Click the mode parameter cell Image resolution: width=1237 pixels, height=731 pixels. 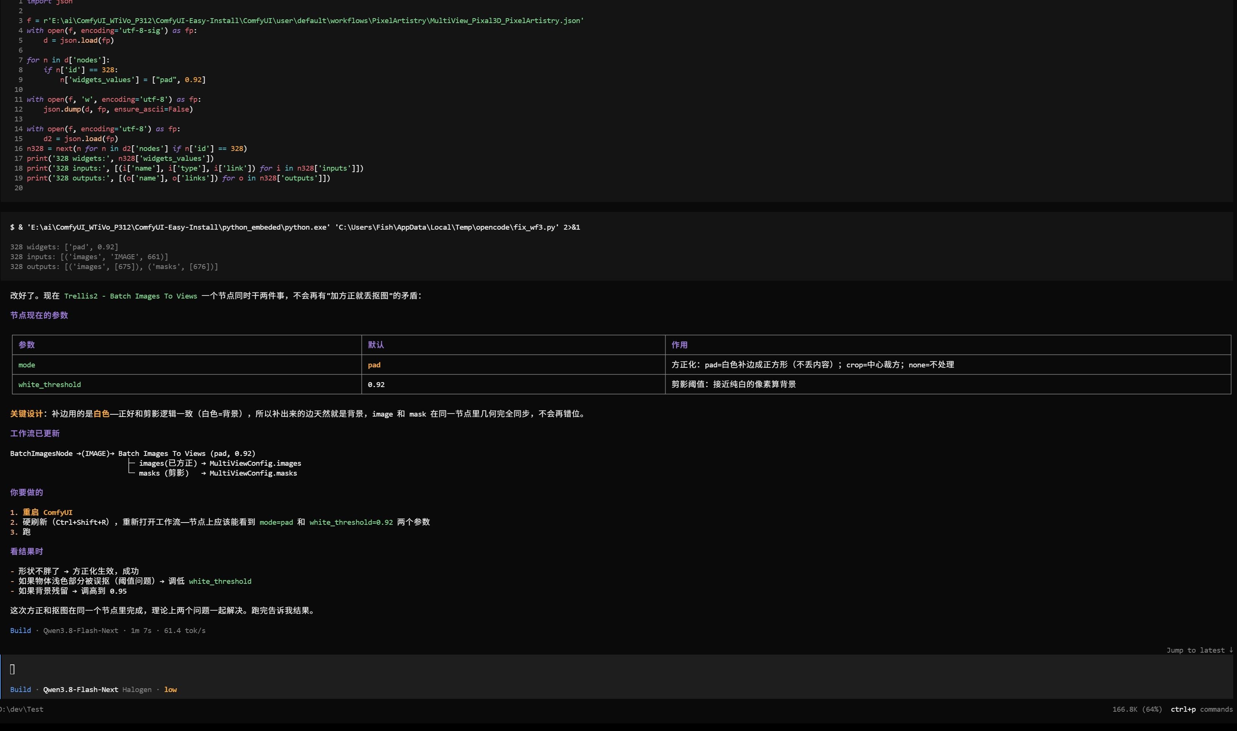point(187,364)
